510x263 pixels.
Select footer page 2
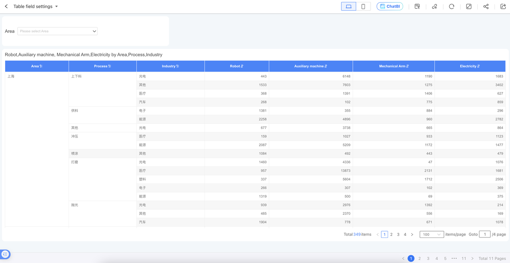[420, 259]
